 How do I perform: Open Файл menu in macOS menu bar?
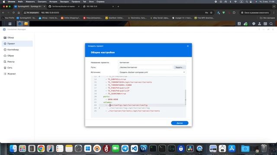tap(20, 2)
